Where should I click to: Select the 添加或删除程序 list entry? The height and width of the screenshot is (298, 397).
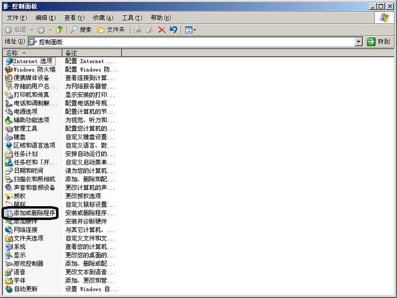tap(30, 213)
